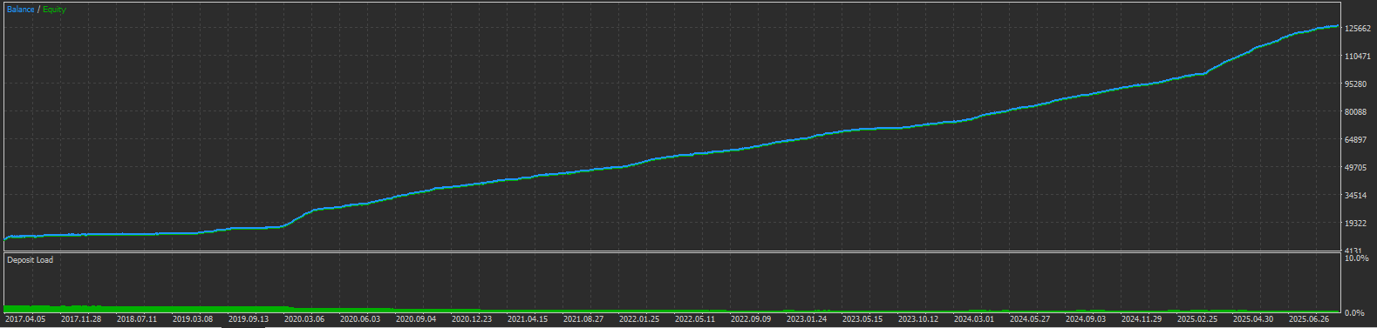Image resolution: width=1377 pixels, height=328 pixels.
Task: Click the Deposit Load panel title
Action: pyautogui.click(x=30, y=260)
